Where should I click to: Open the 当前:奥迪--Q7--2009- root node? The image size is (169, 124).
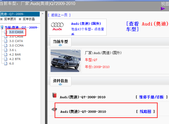point(21,27)
